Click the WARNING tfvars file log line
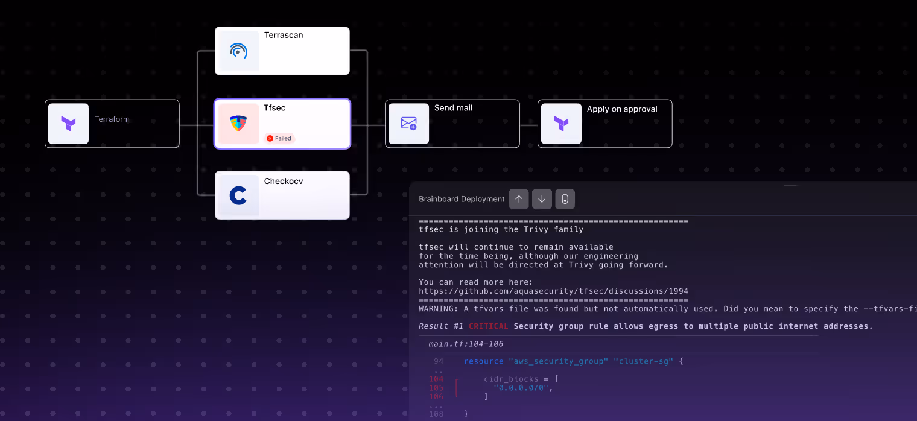The width and height of the screenshot is (917, 421). coord(668,309)
